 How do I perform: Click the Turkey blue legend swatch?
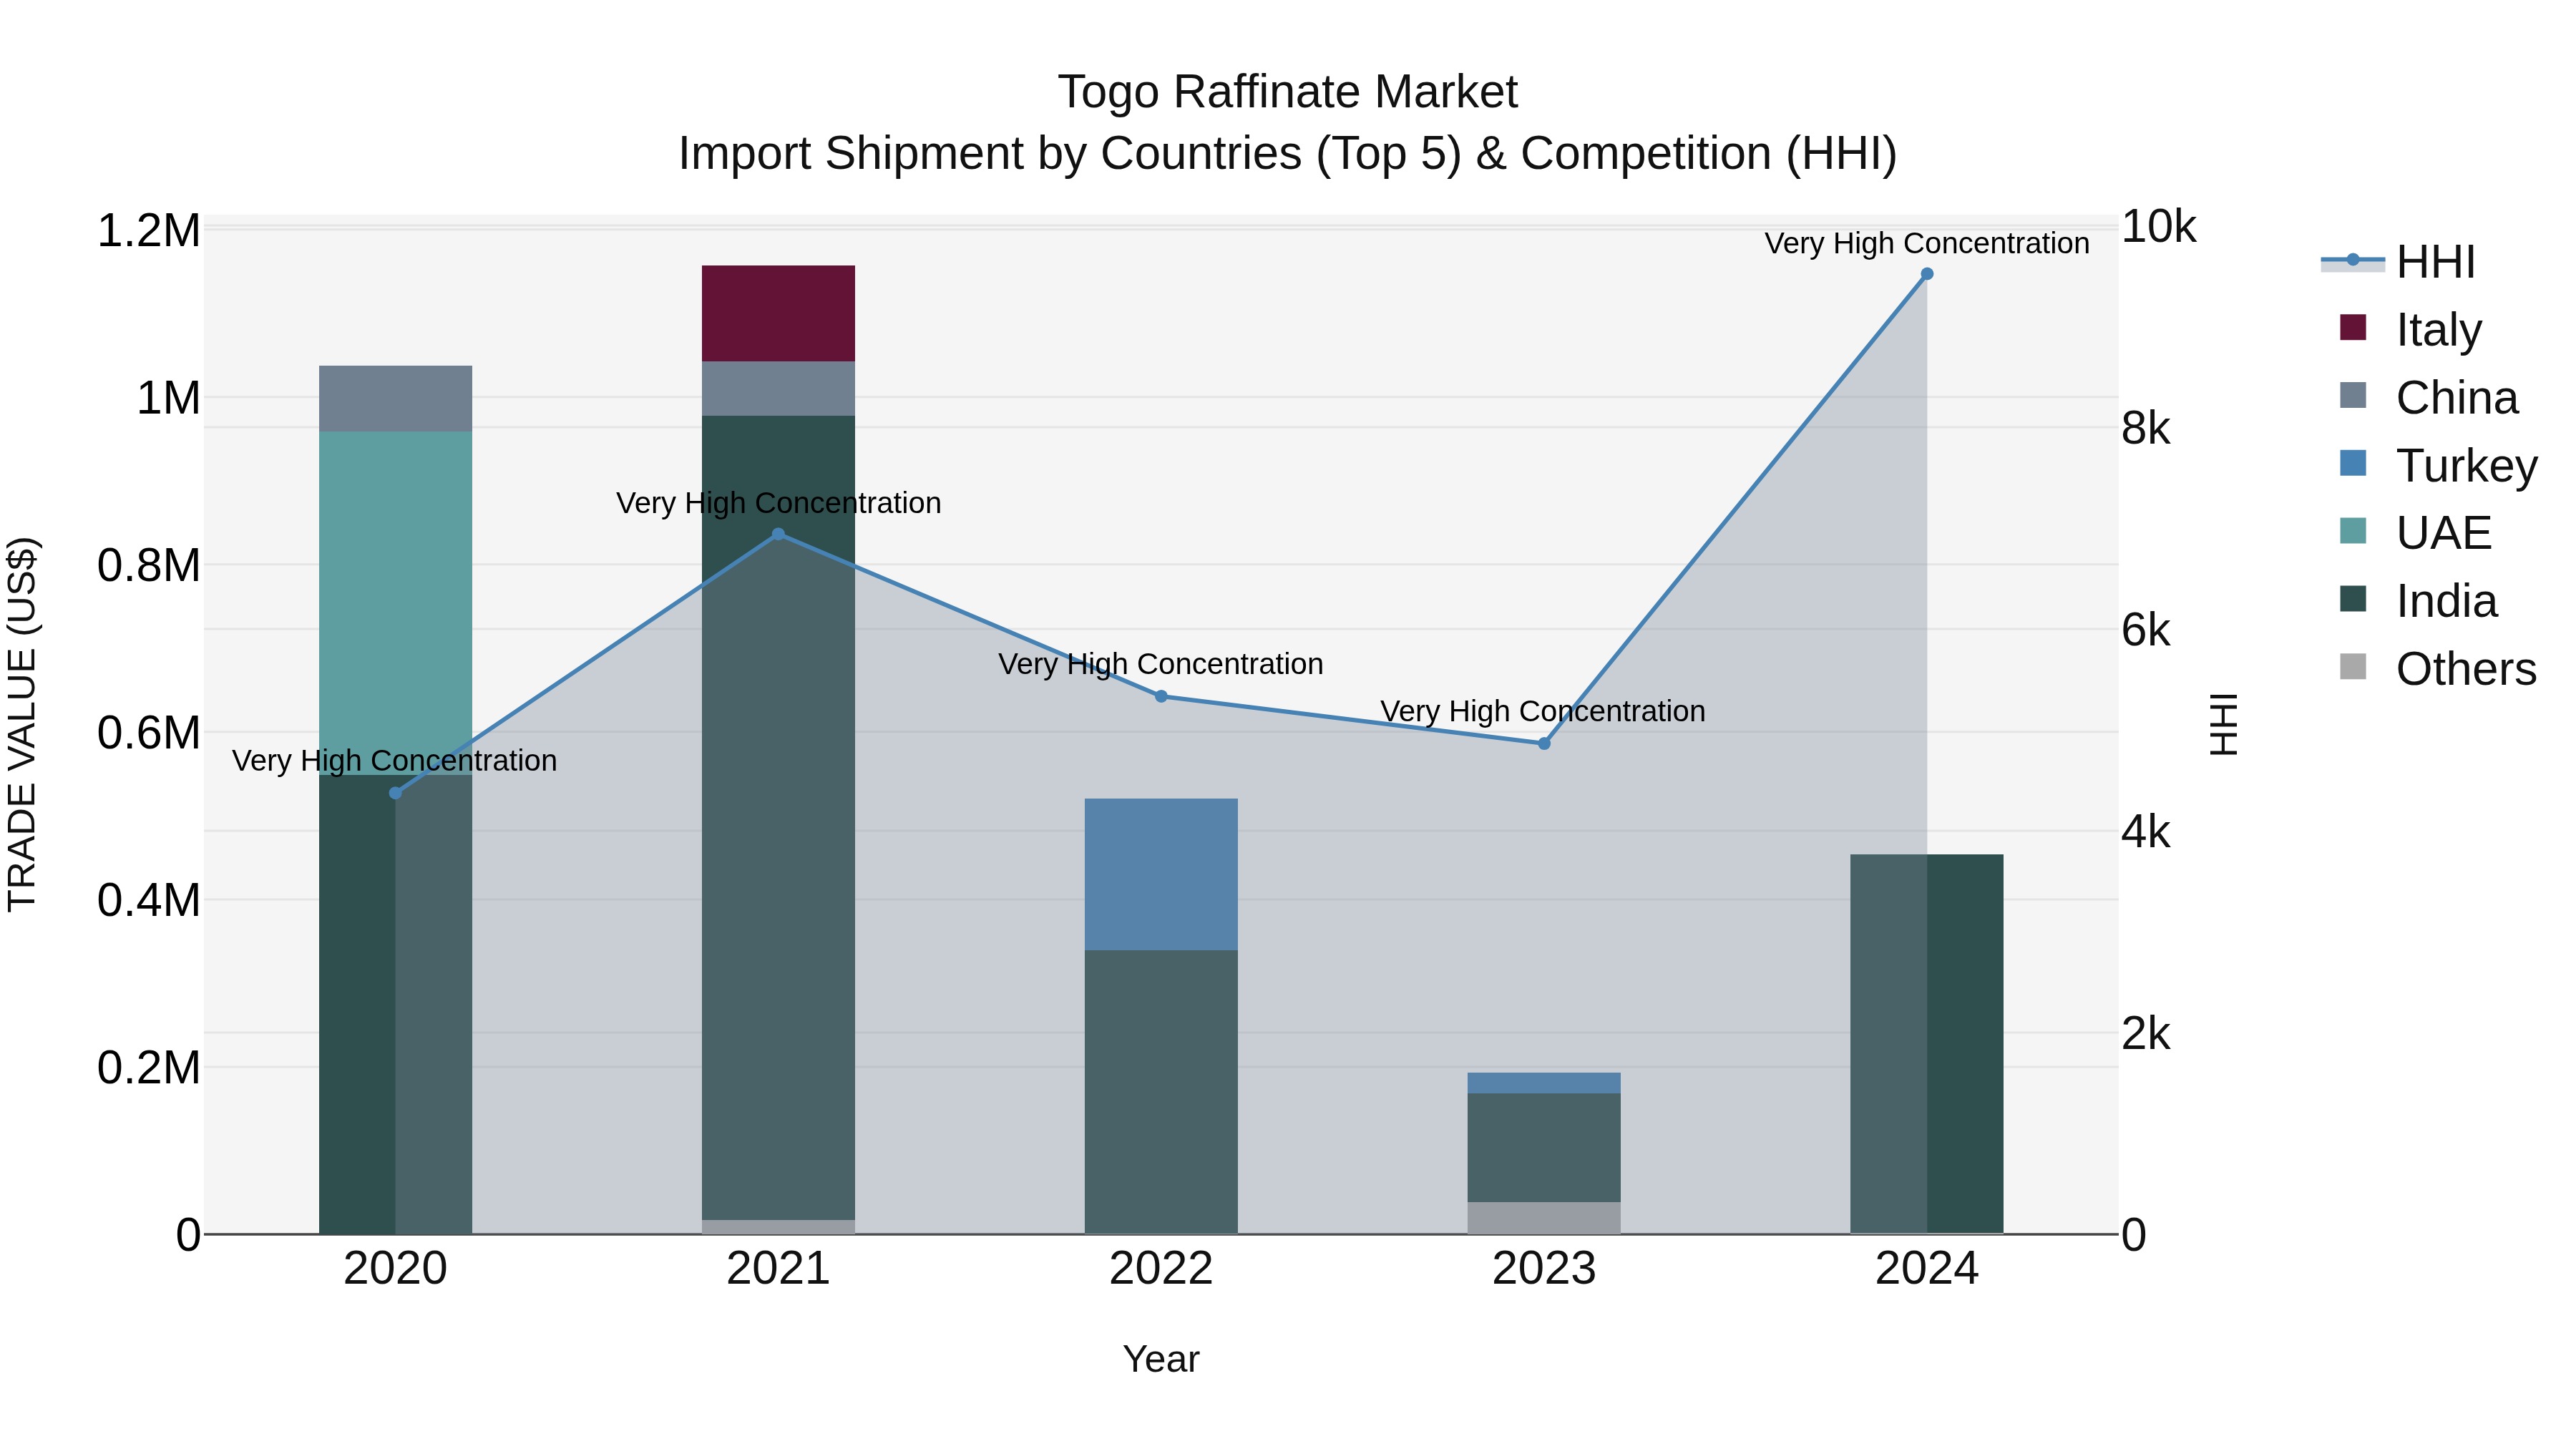point(2353,464)
